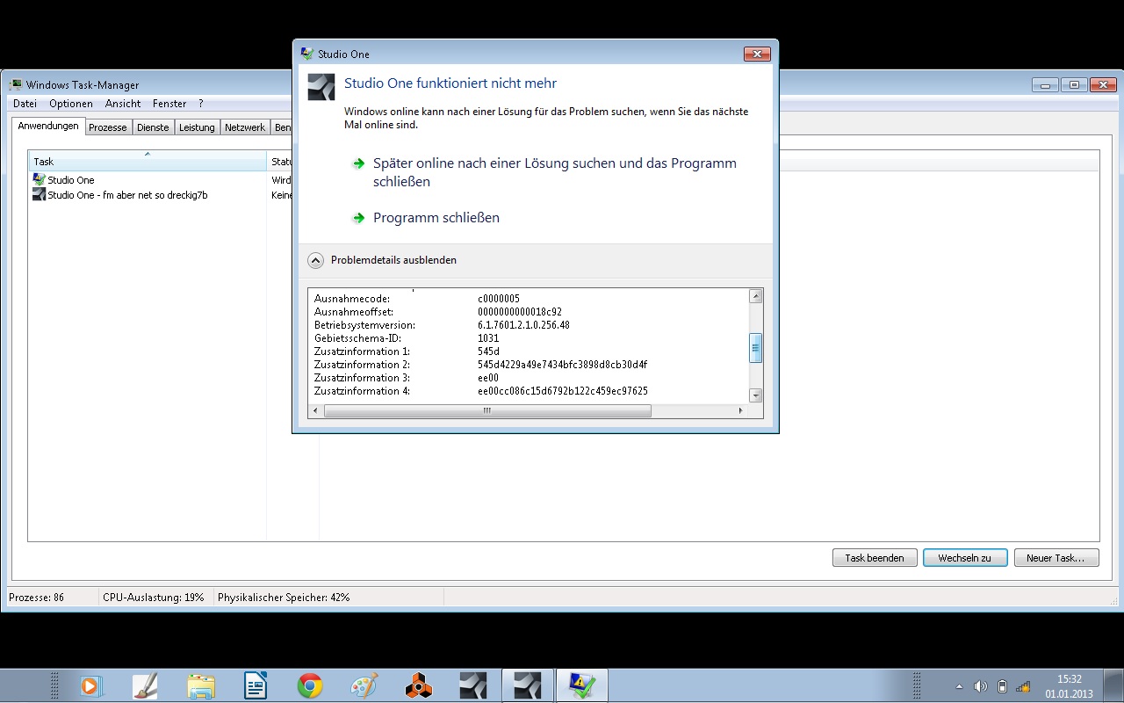
Task: Click horizontal scrollbar right arrow in details
Action: [x=740, y=410]
